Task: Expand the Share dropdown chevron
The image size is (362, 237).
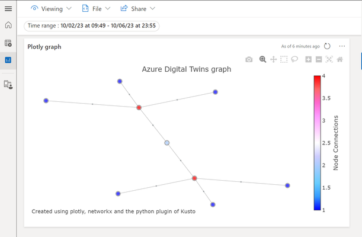Action: point(152,8)
